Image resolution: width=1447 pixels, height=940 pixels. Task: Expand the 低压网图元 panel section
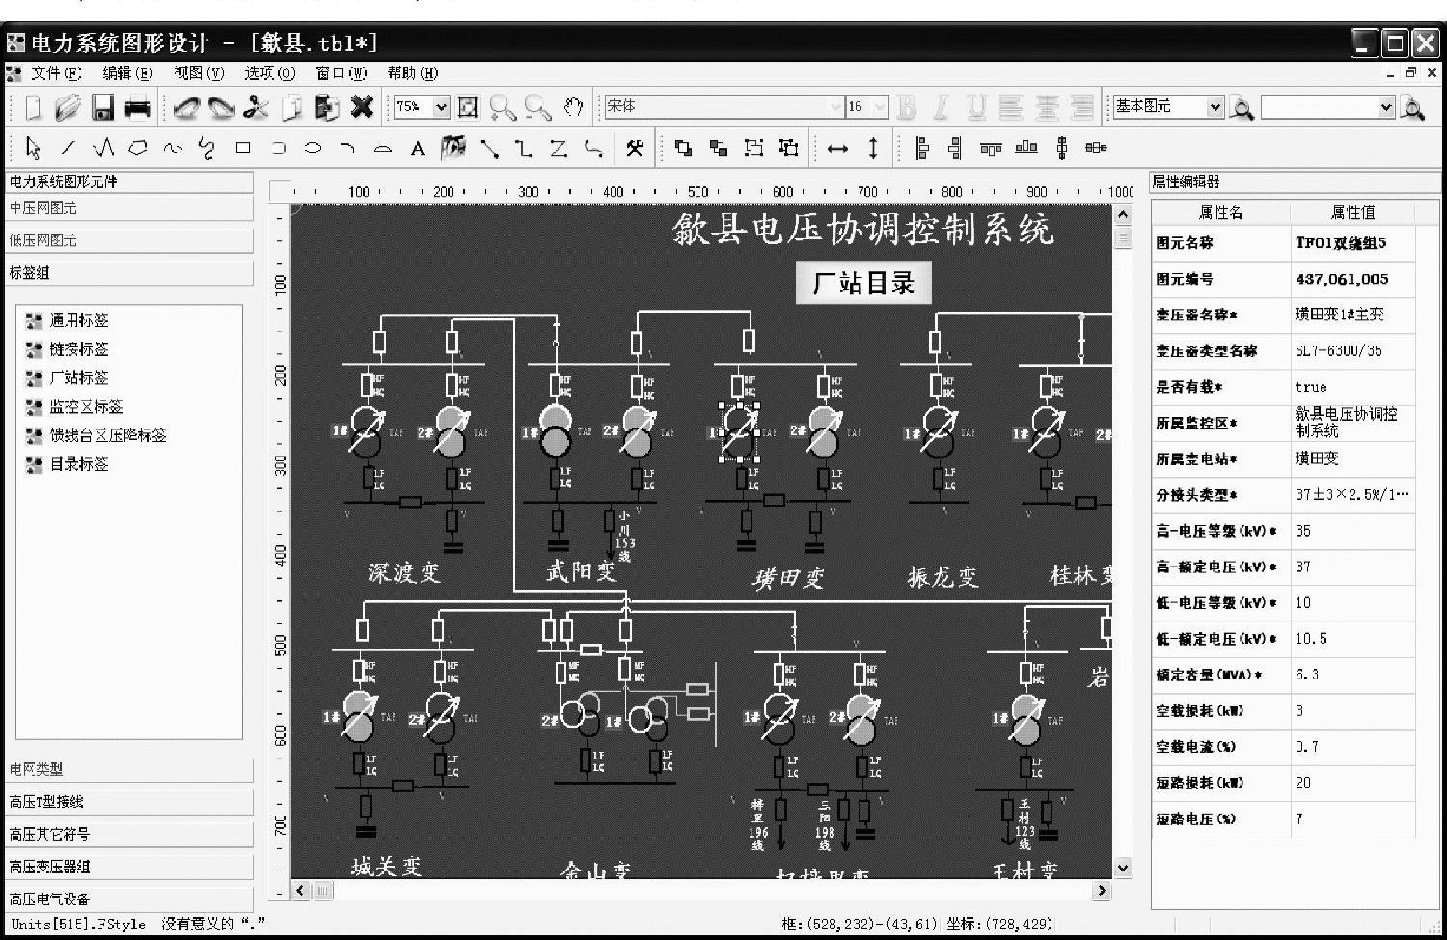130,240
